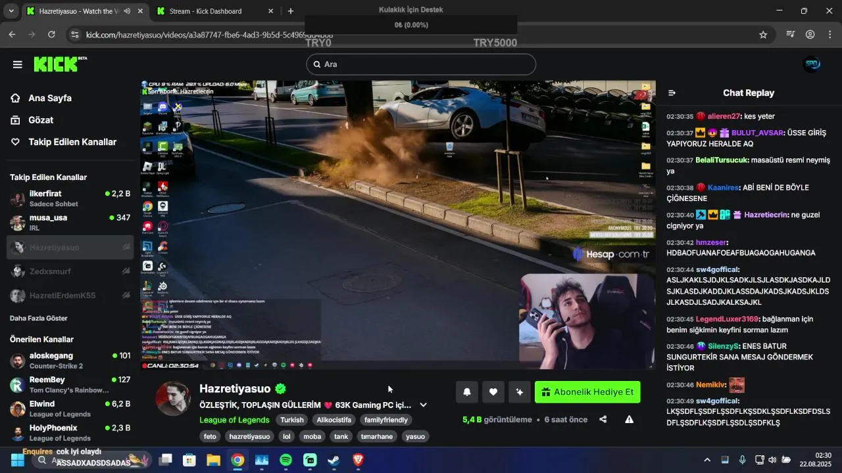Open Chrome media controls icon
The height and width of the screenshot is (473, 842).
pos(791,34)
